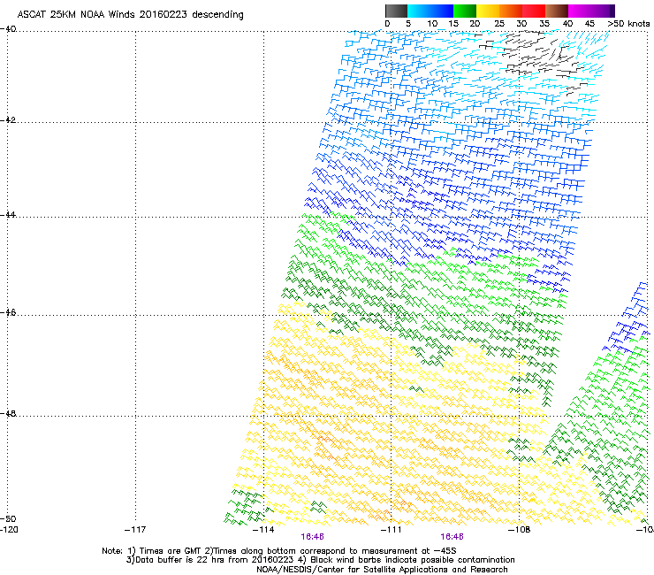Click the note line 'Times are GMT'
Image resolution: width=654 pixels, height=575 pixels.
pos(171,551)
